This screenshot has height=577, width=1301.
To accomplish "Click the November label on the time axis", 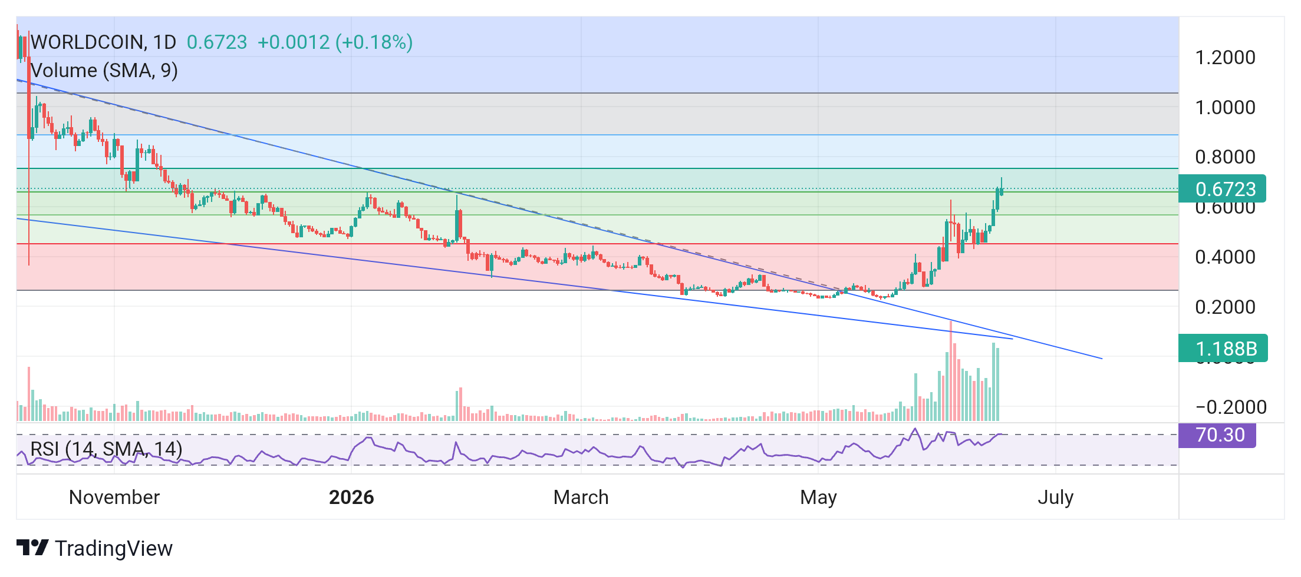I will pos(114,498).
